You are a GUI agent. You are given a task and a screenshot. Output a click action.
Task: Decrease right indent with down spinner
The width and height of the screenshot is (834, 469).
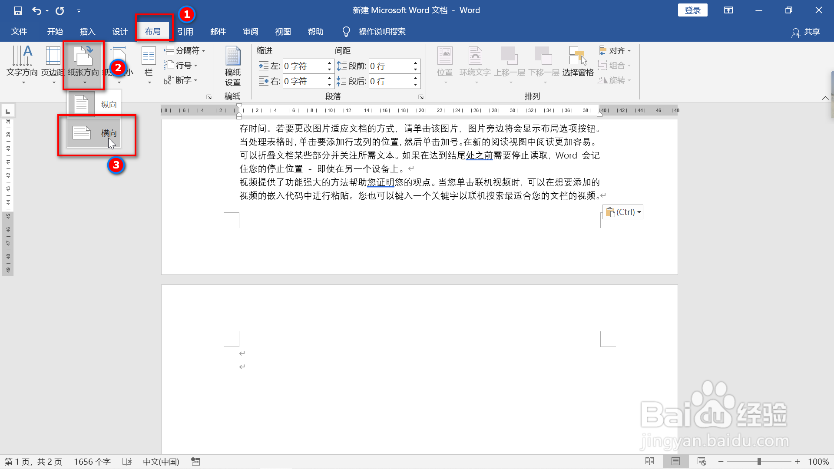click(329, 85)
